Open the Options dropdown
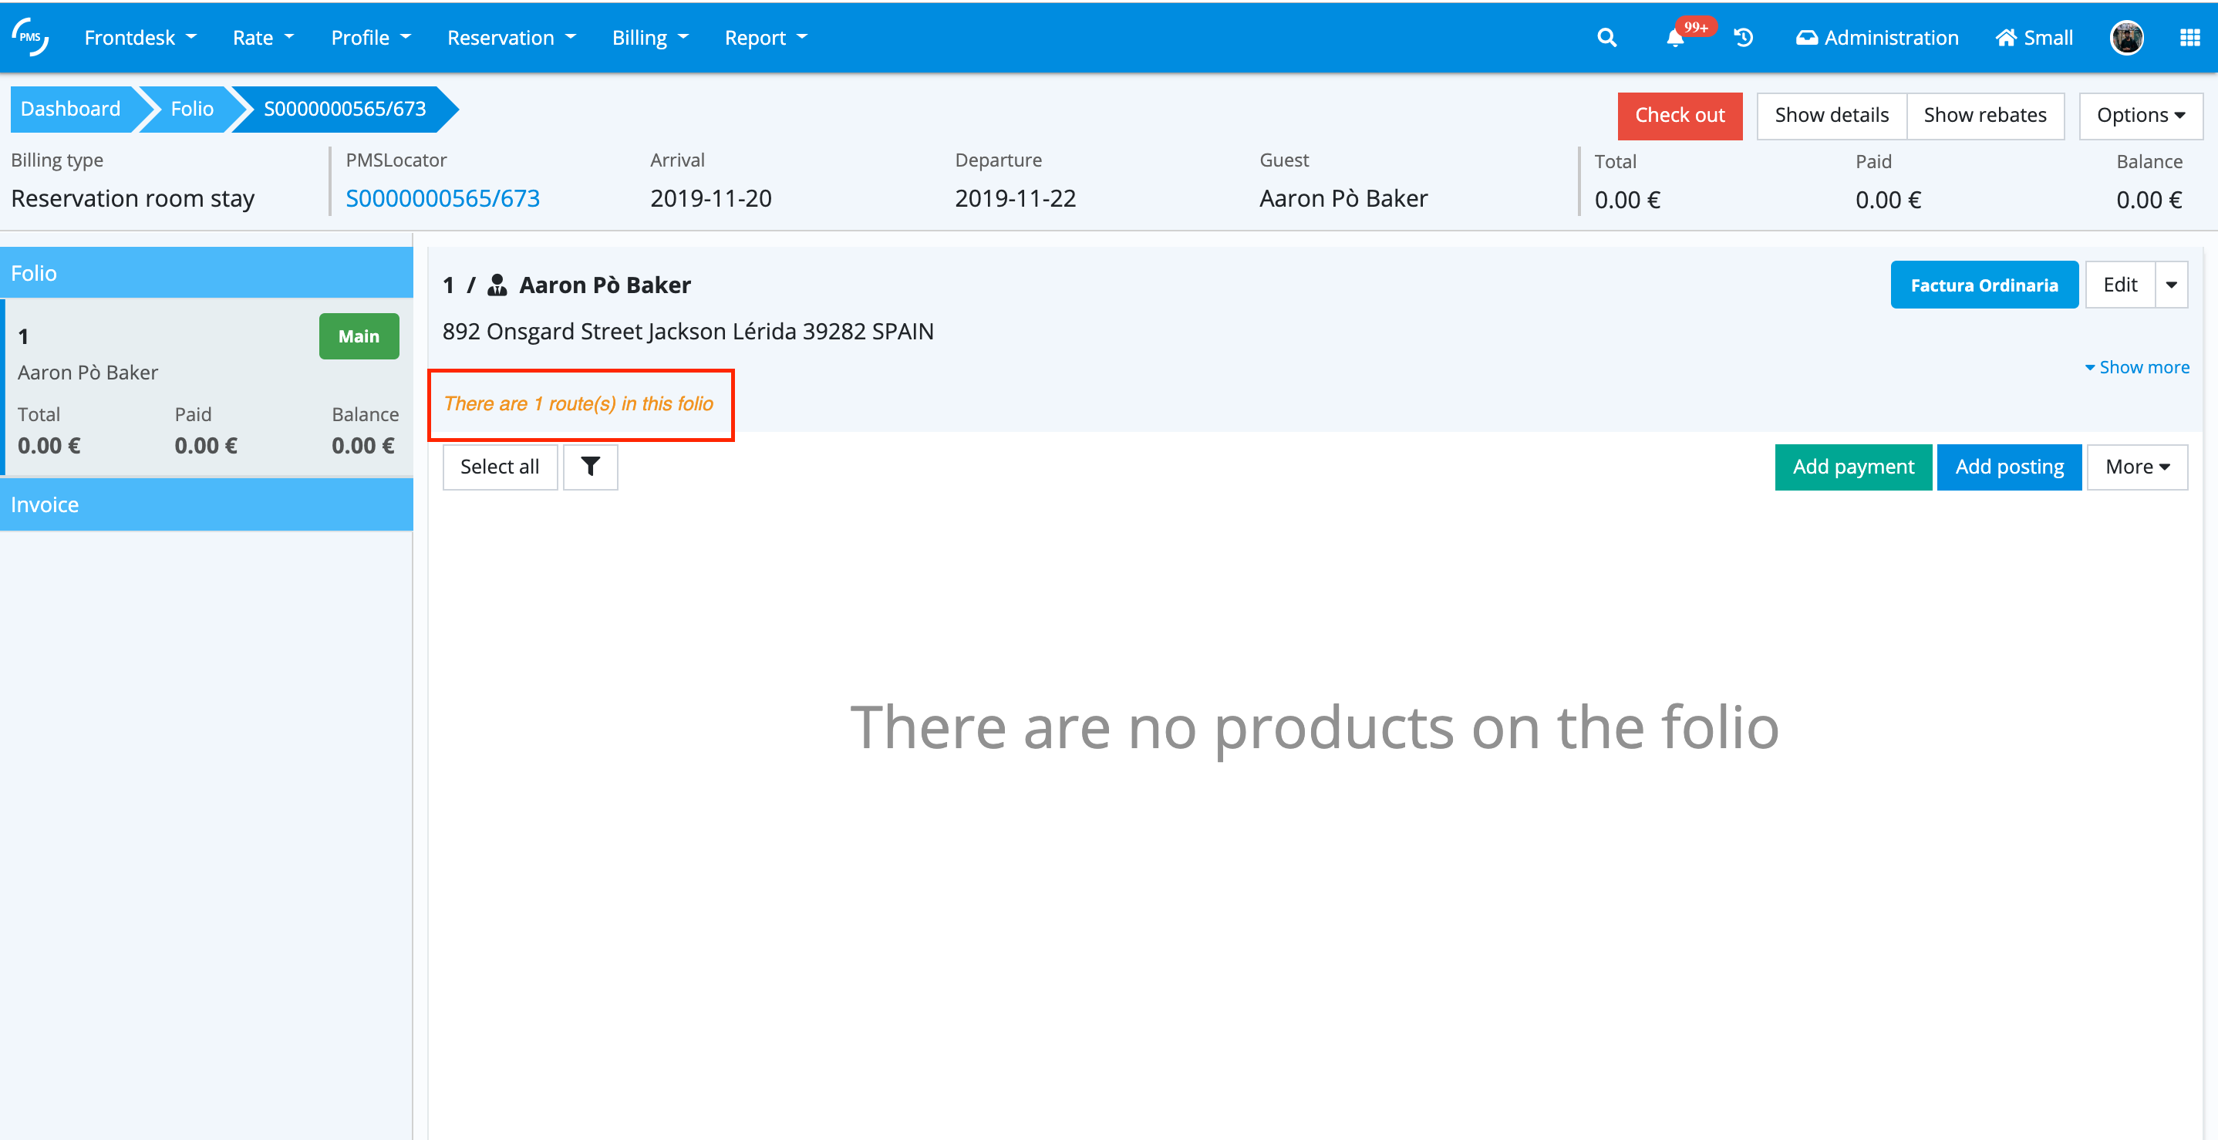The width and height of the screenshot is (2218, 1140). click(x=2139, y=116)
